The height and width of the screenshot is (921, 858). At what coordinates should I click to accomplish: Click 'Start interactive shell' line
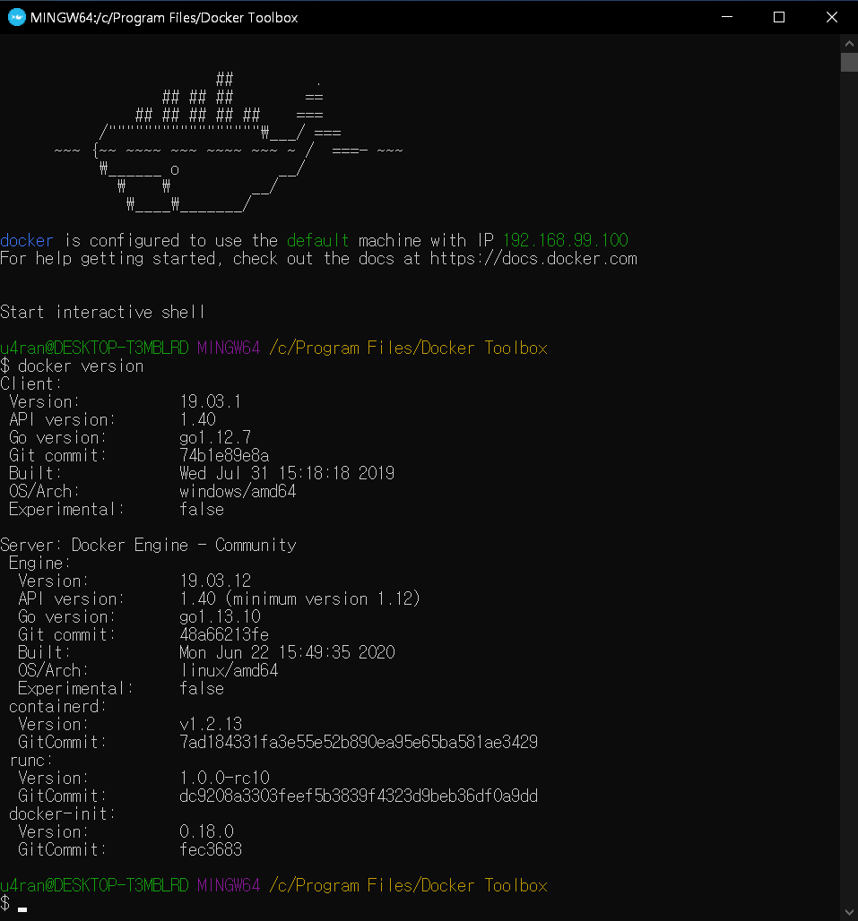tap(102, 312)
